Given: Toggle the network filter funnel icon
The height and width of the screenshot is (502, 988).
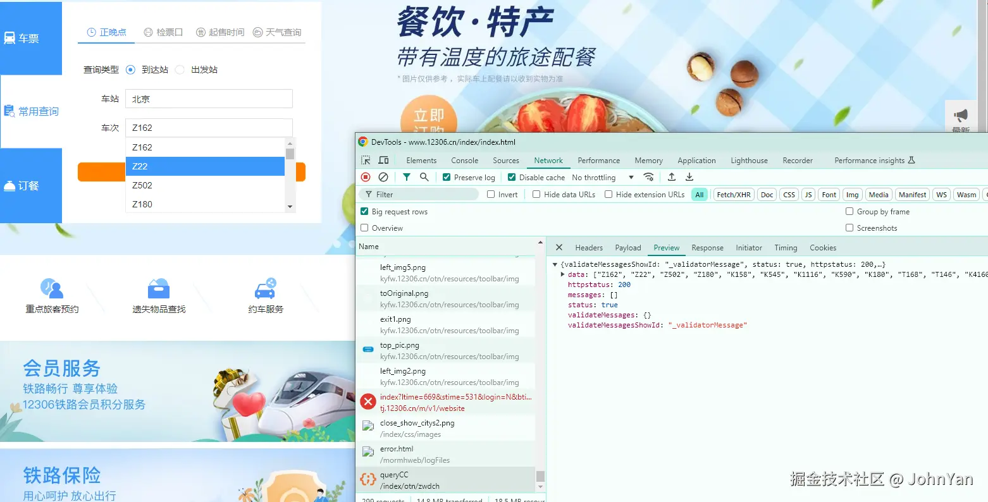Looking at the screenshot, I should pyautogui.click(x=407, y=177).
